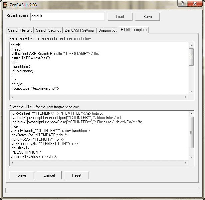Viewport: 205px width, 200px height.
Task: Click the header box's horizontal scroll left arrow
Action: [13, 97]
